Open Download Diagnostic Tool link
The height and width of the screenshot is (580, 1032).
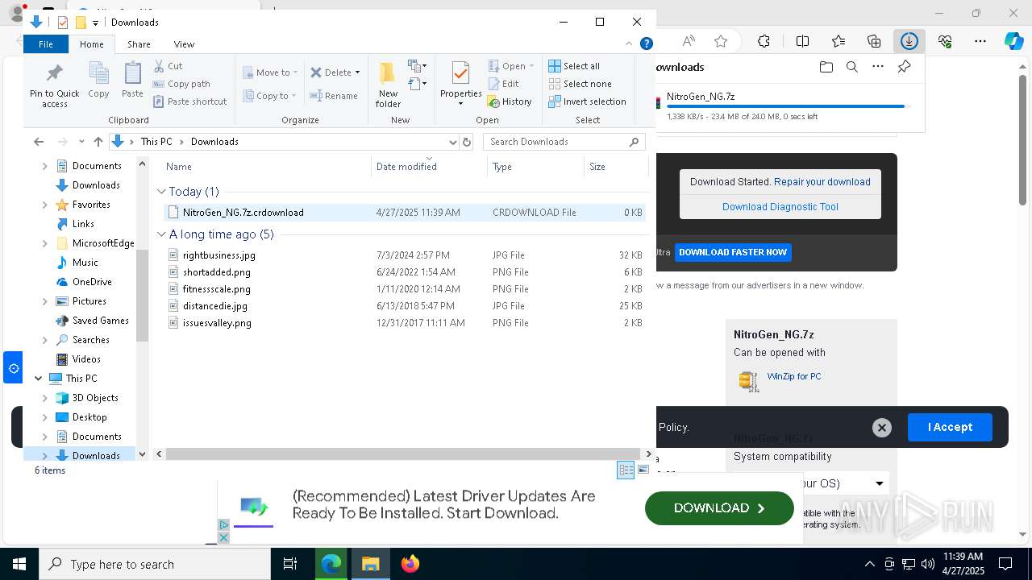780,207
